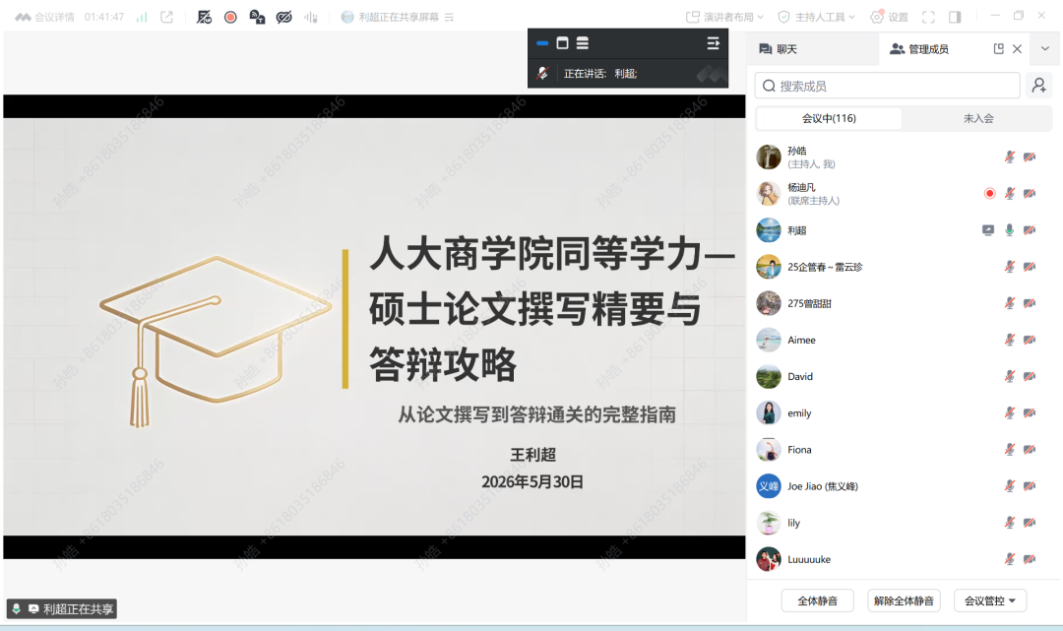Viewport: 1063px width, 631px height.
Task: Click lily's muted microphone icon
Action: point(1010,523)
